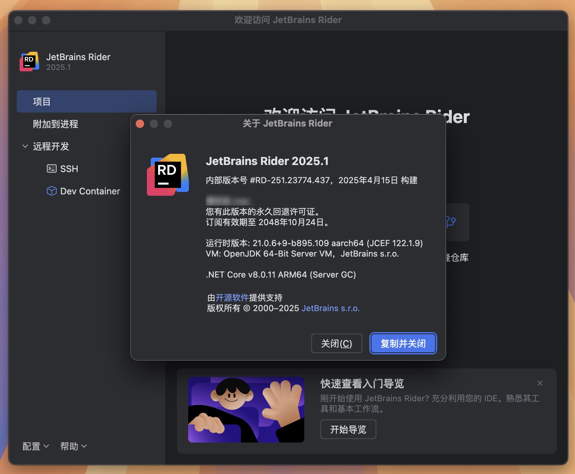Open the 帮助 dropdown menu
Image resolution: width=575 pixels, height=474 pixels.
point(73,446)
